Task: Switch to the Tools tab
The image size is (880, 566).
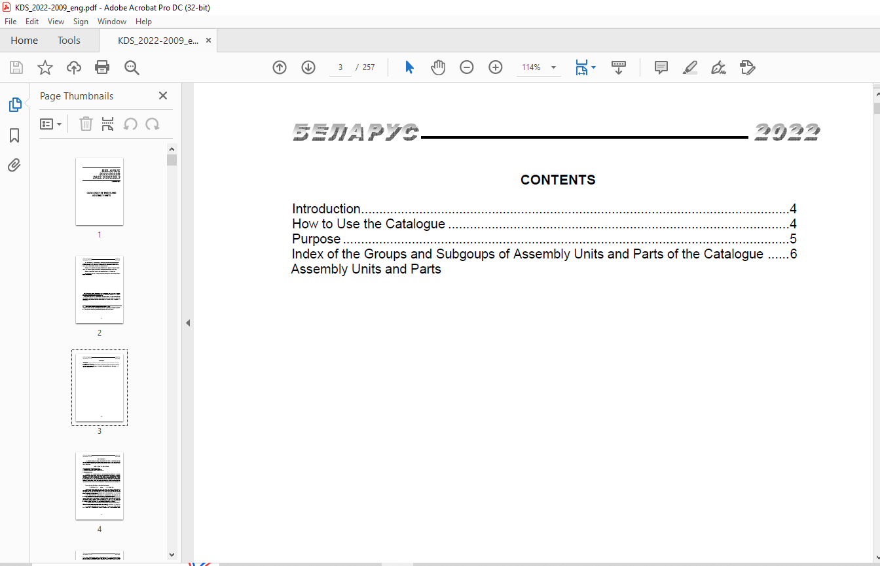Action: coord(69,41)
